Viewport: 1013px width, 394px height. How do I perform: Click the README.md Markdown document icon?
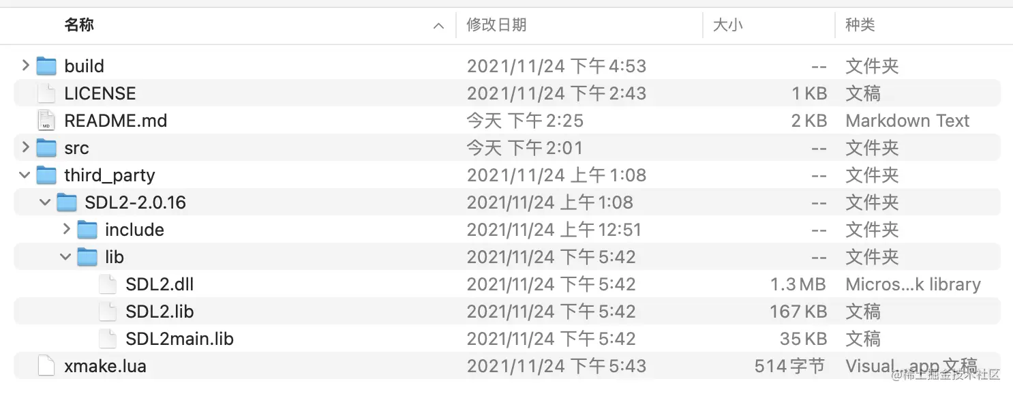coord(46,120)
